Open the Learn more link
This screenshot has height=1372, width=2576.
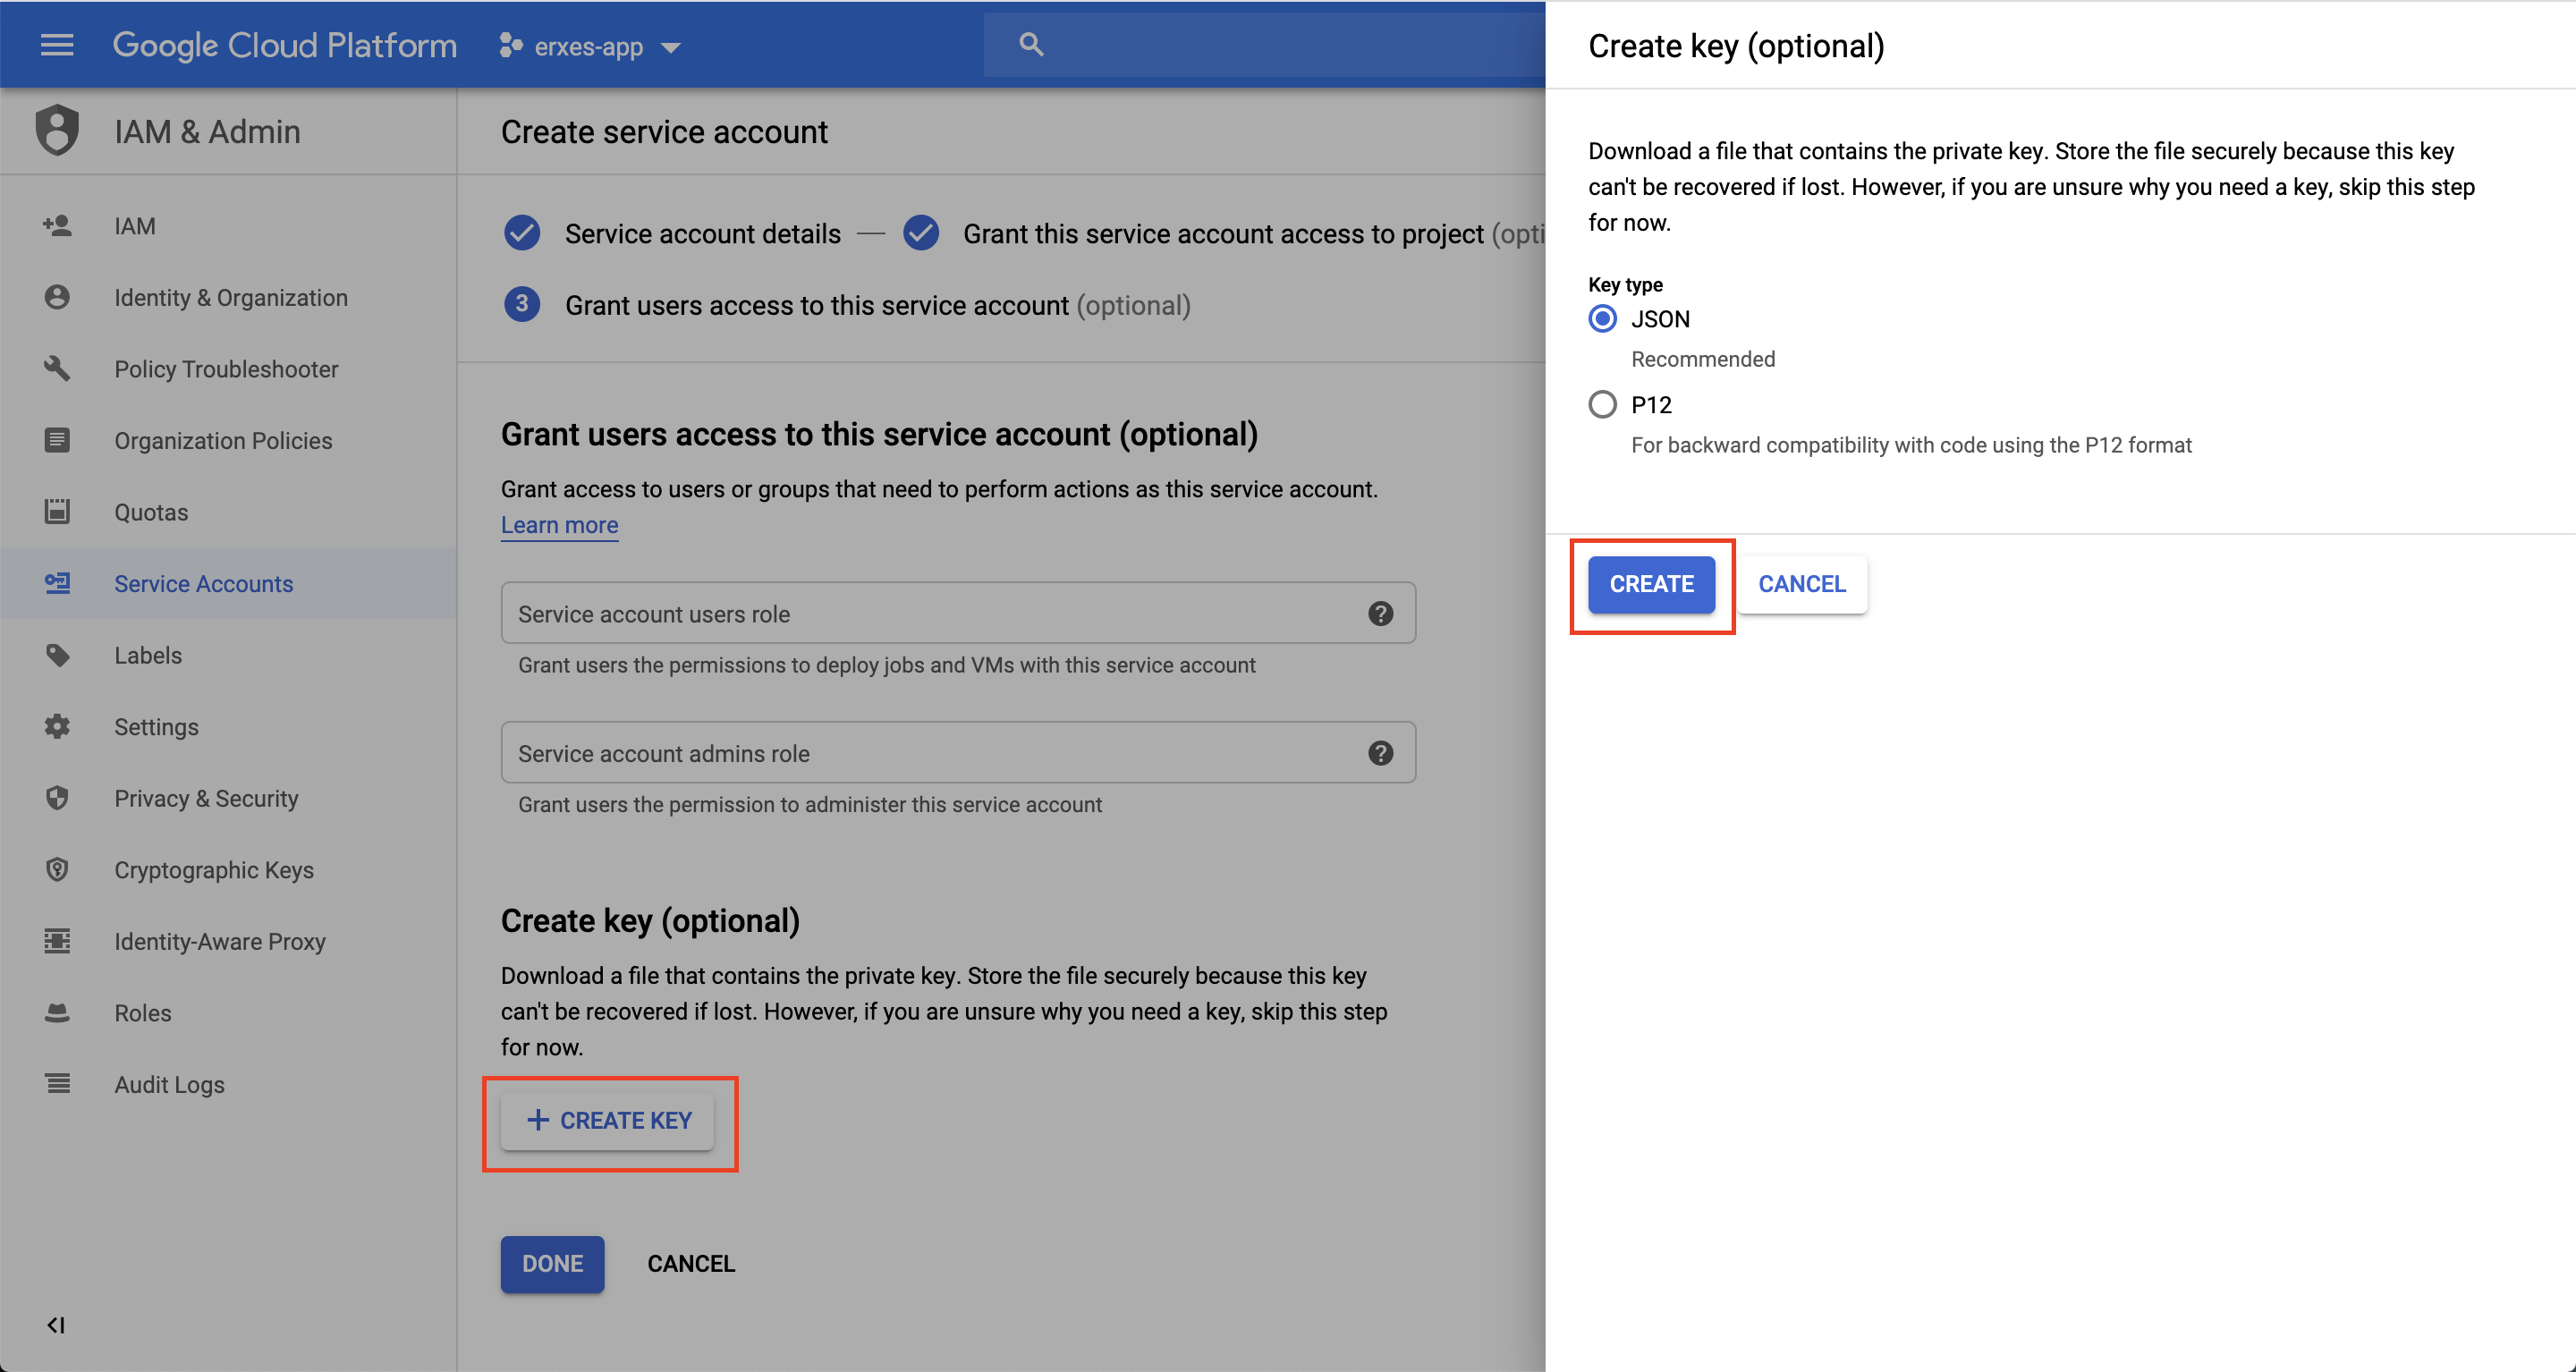pos(559,525)
